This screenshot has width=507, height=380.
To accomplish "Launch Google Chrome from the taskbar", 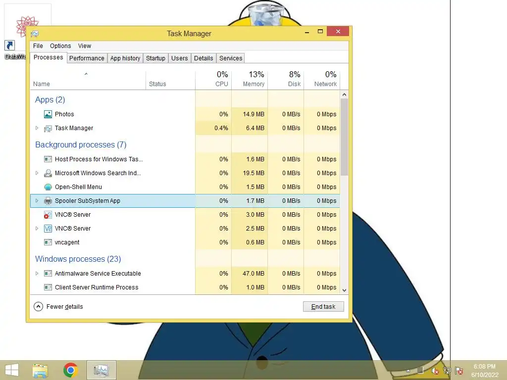I will tap(70, 370).
